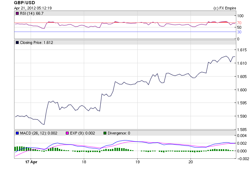Click the 17 Apr date axis label
250x171 pixels.
(31, 162)
